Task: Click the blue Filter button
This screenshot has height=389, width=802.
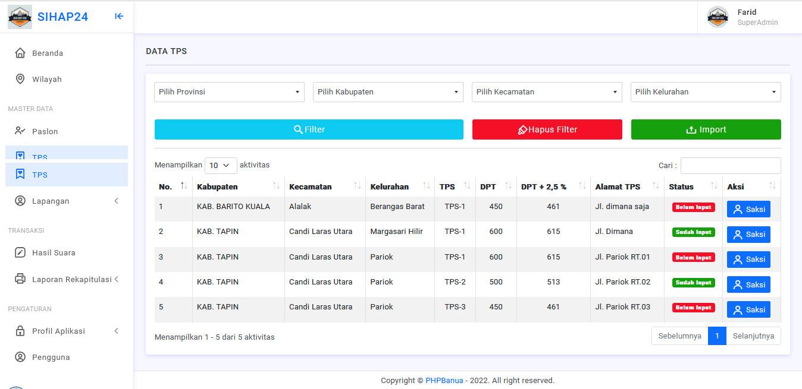Action: [x=309, y=129]
